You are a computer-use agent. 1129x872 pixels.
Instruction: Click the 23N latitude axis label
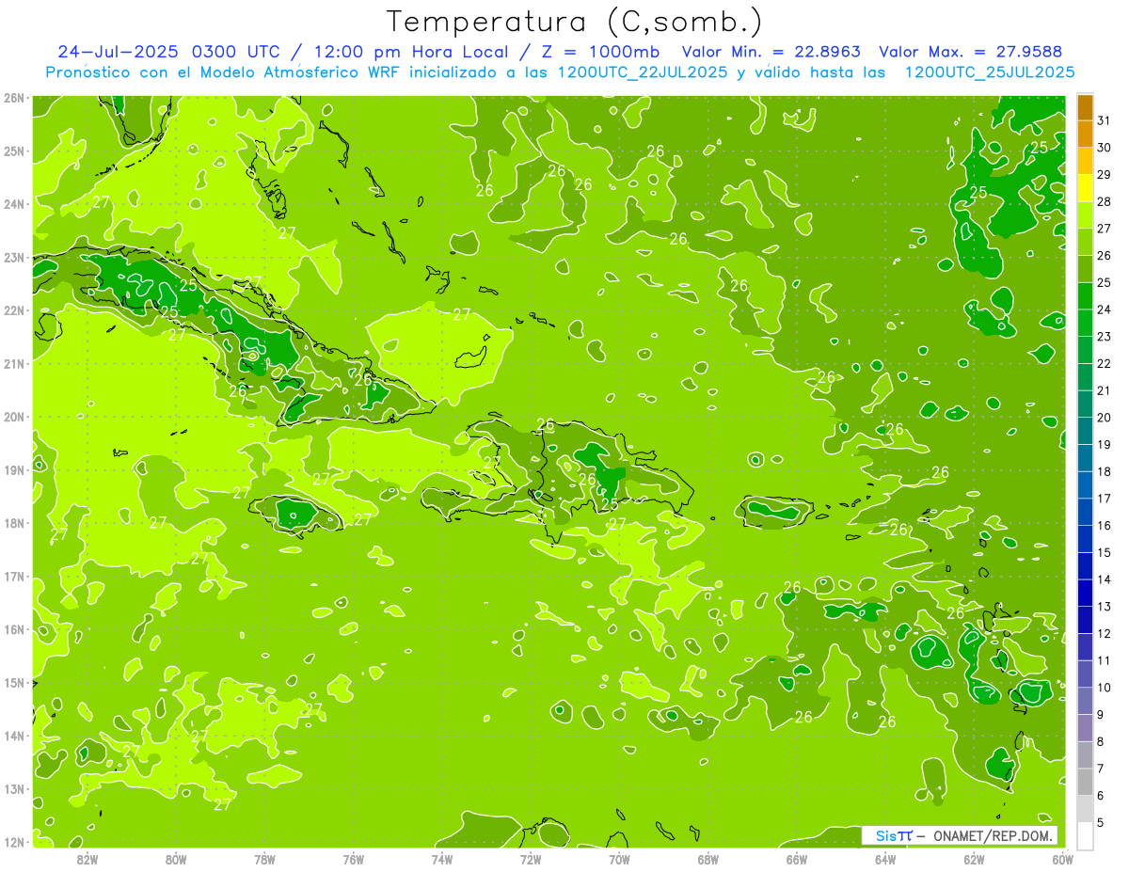(14, 258)
